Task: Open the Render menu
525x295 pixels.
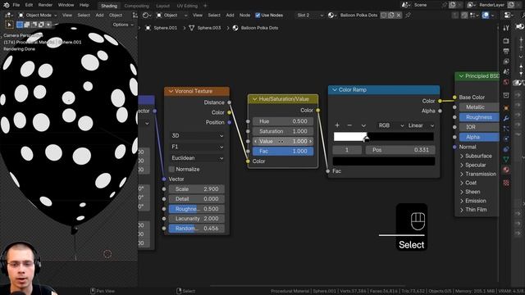Action: pos(45,5)
